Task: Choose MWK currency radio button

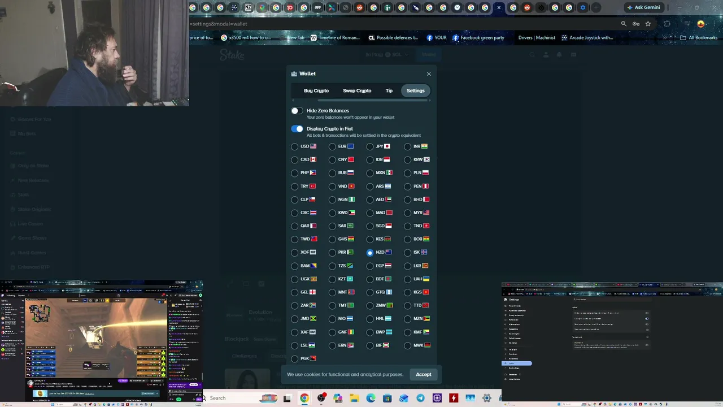Action: [x=408, y=345]
